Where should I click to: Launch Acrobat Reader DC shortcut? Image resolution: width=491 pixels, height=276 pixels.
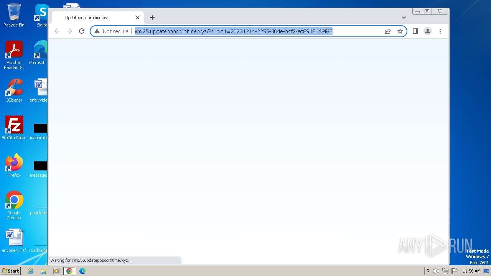(x=14, y=55)
